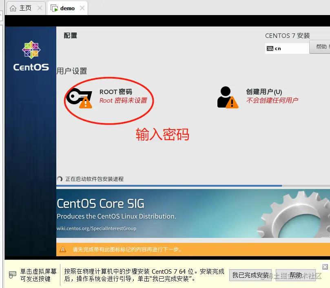Open the installer 帮助 button at top right
Image resolution: width=330 pixels, height=288 pixels.
(x=320, y=47)
